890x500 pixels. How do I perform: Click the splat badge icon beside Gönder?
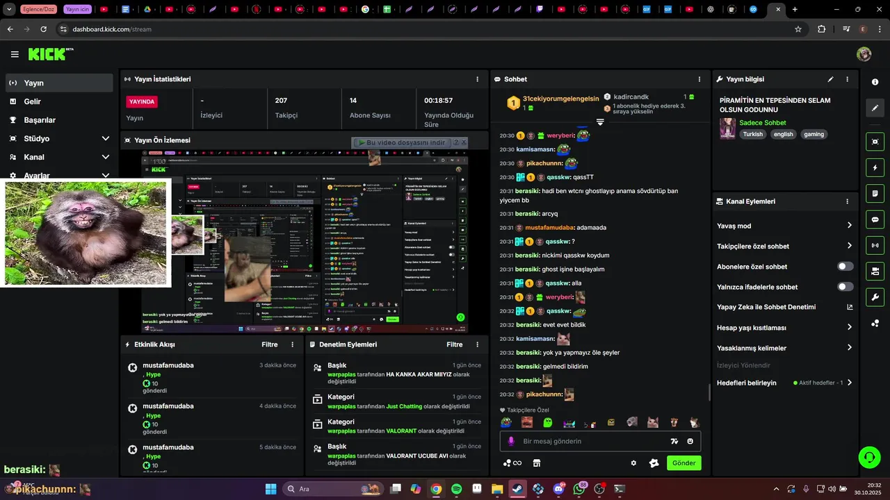(x=654, y=463)
